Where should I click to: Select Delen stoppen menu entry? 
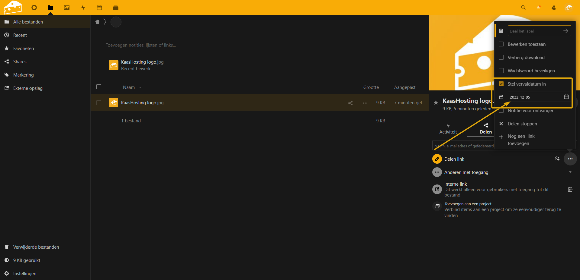[522, 124]
